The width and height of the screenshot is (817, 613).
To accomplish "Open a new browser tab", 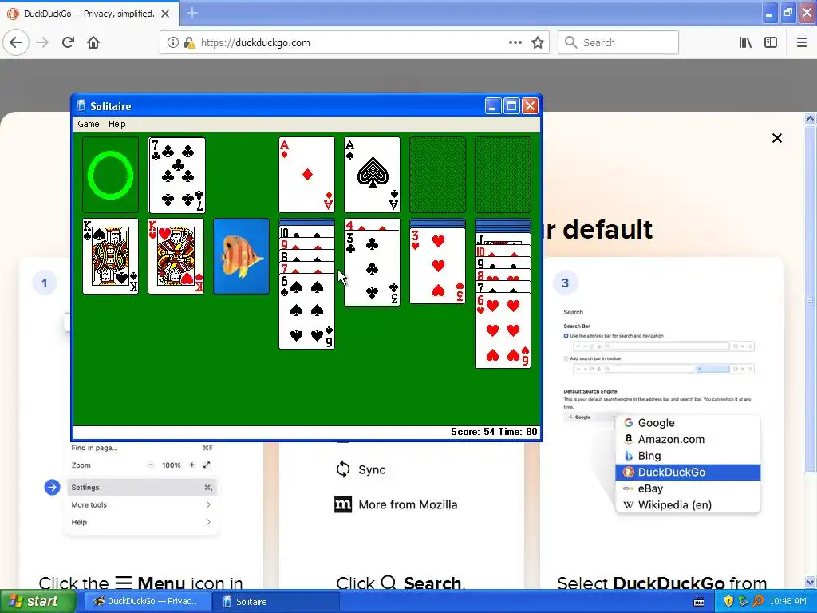I will click(x=192, y=13).
